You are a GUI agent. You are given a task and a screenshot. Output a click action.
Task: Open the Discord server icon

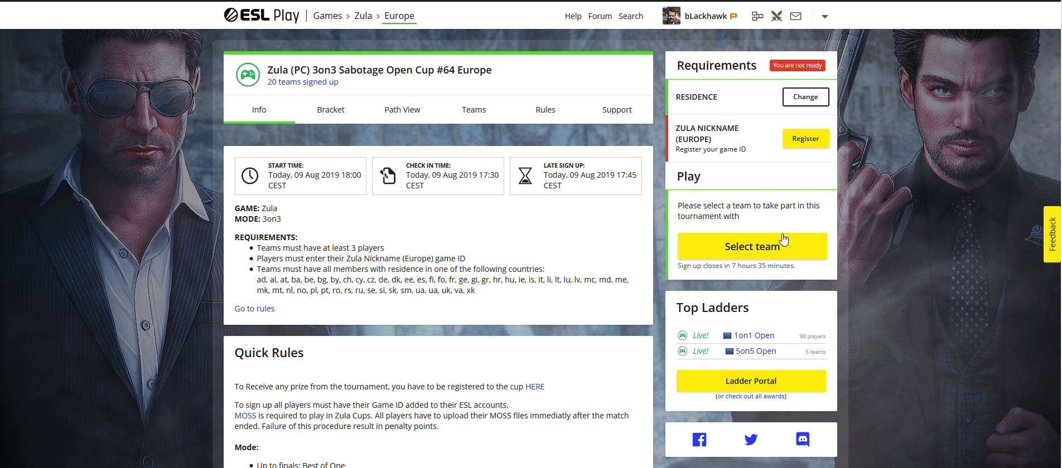point(803,440)
